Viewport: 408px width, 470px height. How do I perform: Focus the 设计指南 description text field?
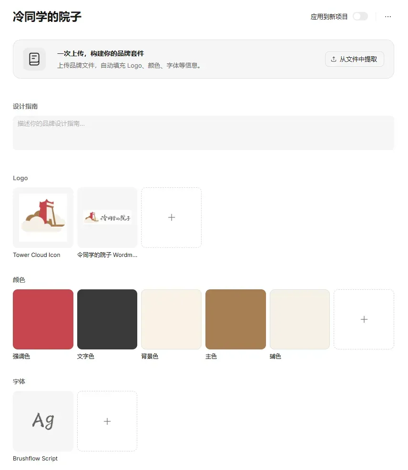pos(203,133)
